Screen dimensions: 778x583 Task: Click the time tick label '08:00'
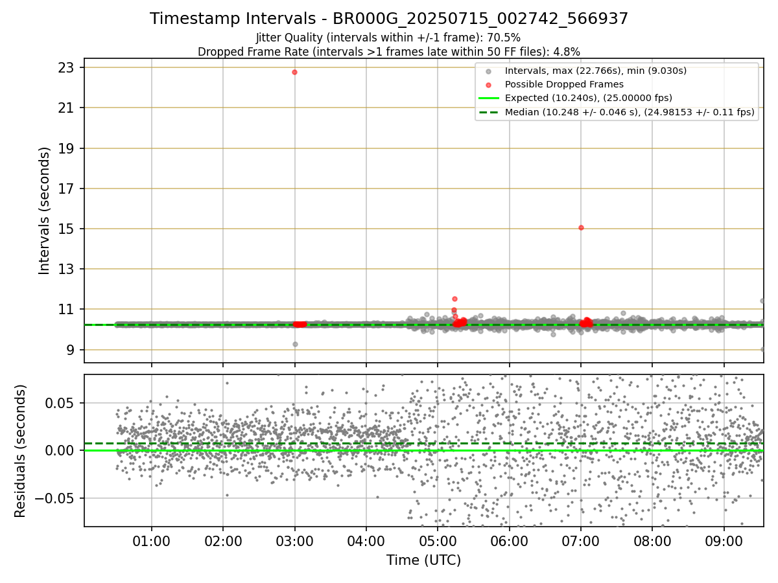[x=652, y=540]
